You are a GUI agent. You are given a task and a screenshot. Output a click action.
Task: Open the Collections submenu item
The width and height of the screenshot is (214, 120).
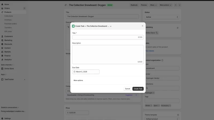(9, 16)
